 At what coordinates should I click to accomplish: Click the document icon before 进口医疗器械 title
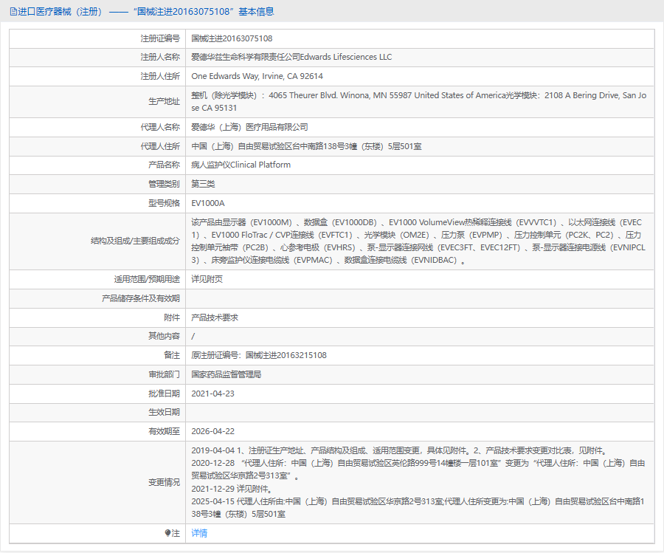[x=13, y=12]
